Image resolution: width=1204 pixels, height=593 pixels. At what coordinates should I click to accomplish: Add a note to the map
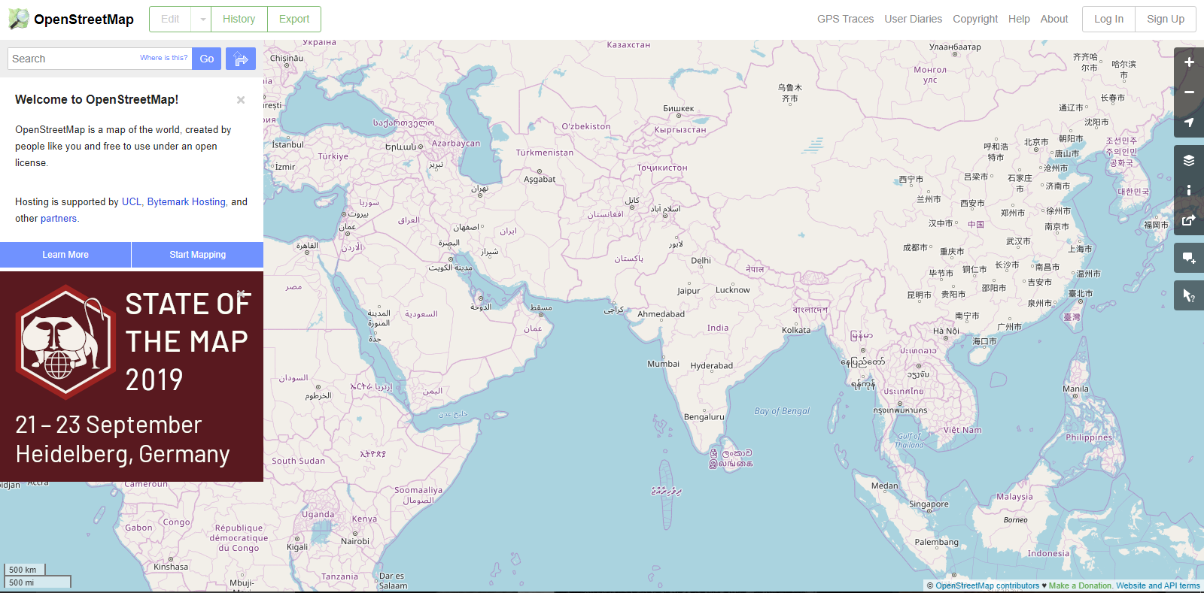(x=1189, y=258)
